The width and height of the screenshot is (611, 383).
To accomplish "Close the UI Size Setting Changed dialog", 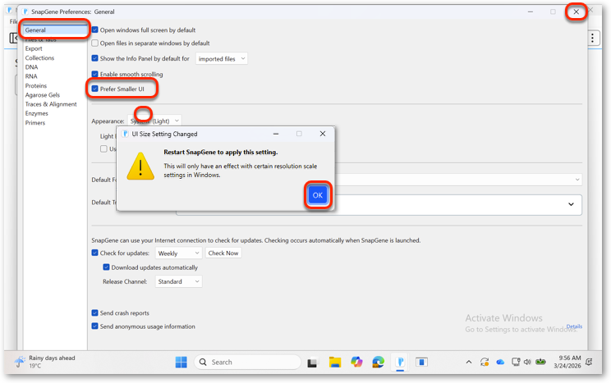I will pyautogui.click(x=322, y=134).
